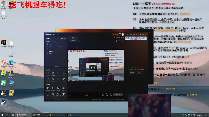Click the orange button left of avatar
The width and height of the screenshot is (209, 117).
[x=115, y=35]
